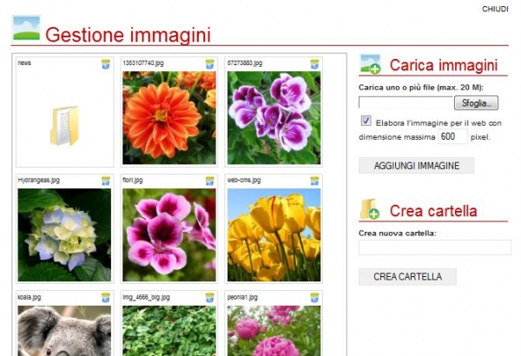Click trash icon for 57273883.jpg
Screen dimensions: 521x356
314,64
